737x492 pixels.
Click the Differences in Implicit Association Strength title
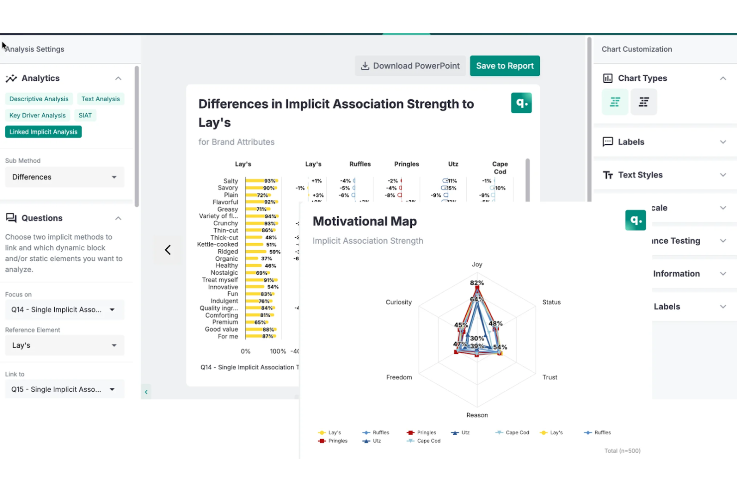tap(336, 113)
